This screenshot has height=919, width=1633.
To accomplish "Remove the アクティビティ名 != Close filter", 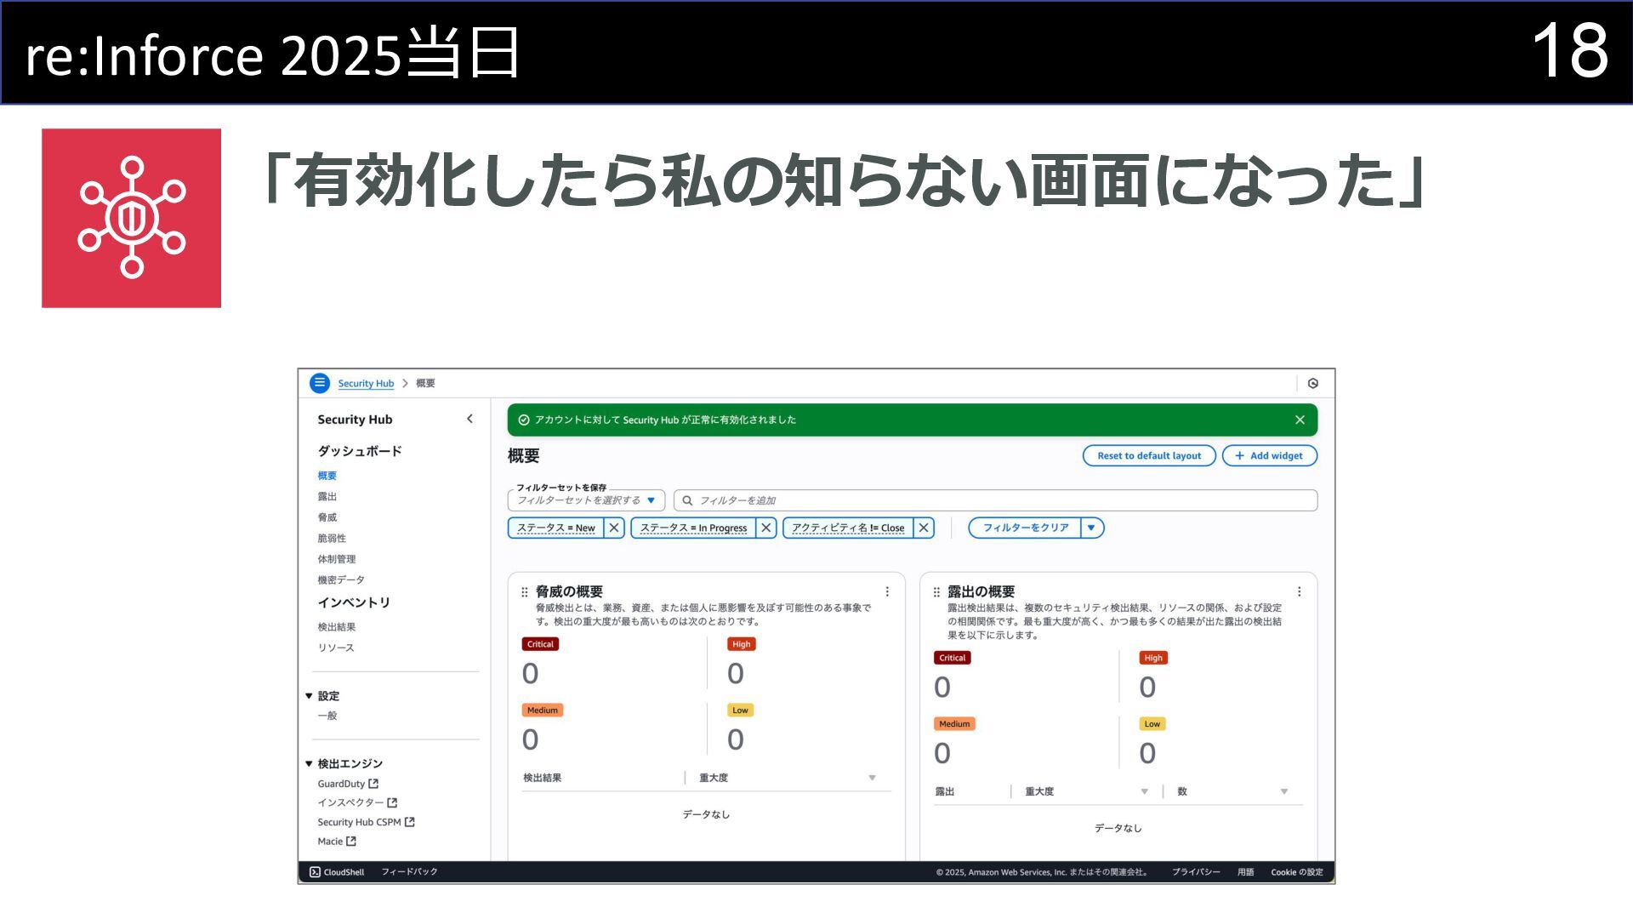I will pos(924,528).
